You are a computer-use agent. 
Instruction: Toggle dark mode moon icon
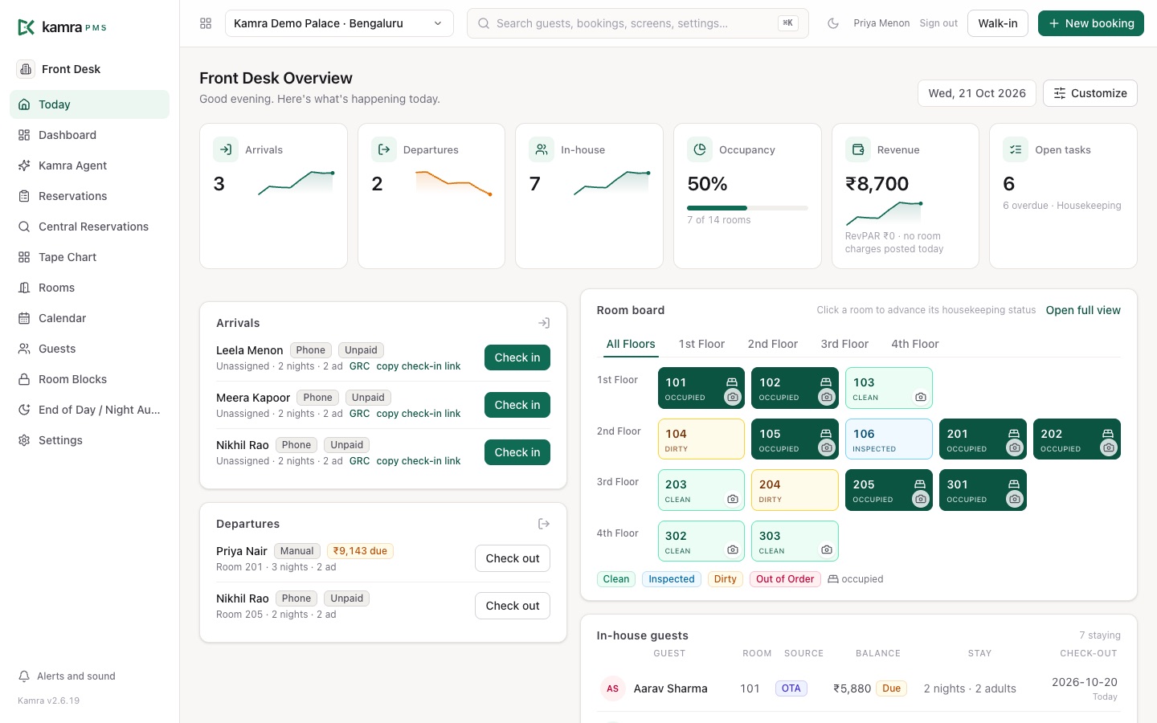(833, 23)
